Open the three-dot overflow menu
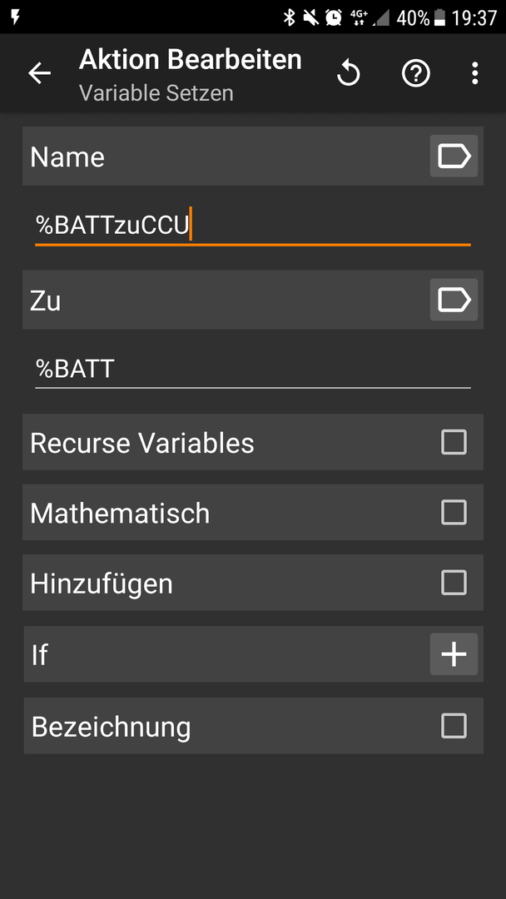This screenshot has height=899, width=506. pos(474,73)
